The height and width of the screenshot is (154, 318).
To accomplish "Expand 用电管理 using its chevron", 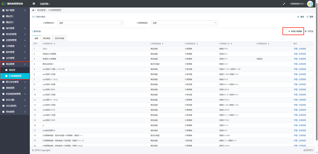I will pos(25,112).
